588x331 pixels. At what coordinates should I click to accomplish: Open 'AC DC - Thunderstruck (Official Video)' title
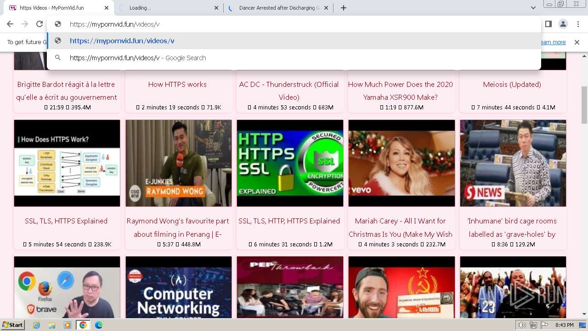pyautogui.click(x=289, y=91)
